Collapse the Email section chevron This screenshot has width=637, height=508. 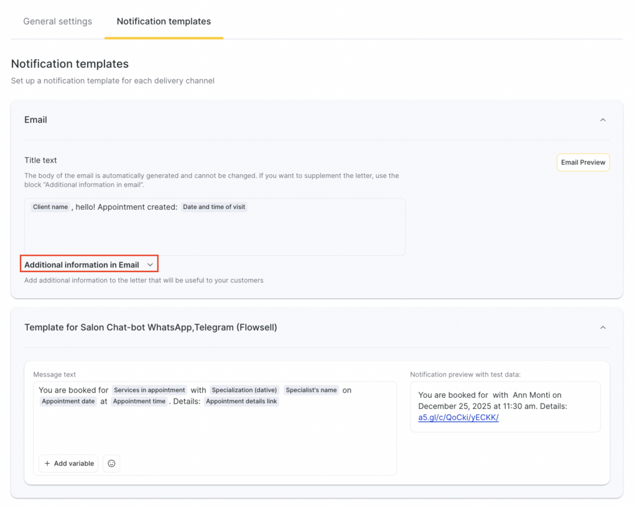click(602, 120)
